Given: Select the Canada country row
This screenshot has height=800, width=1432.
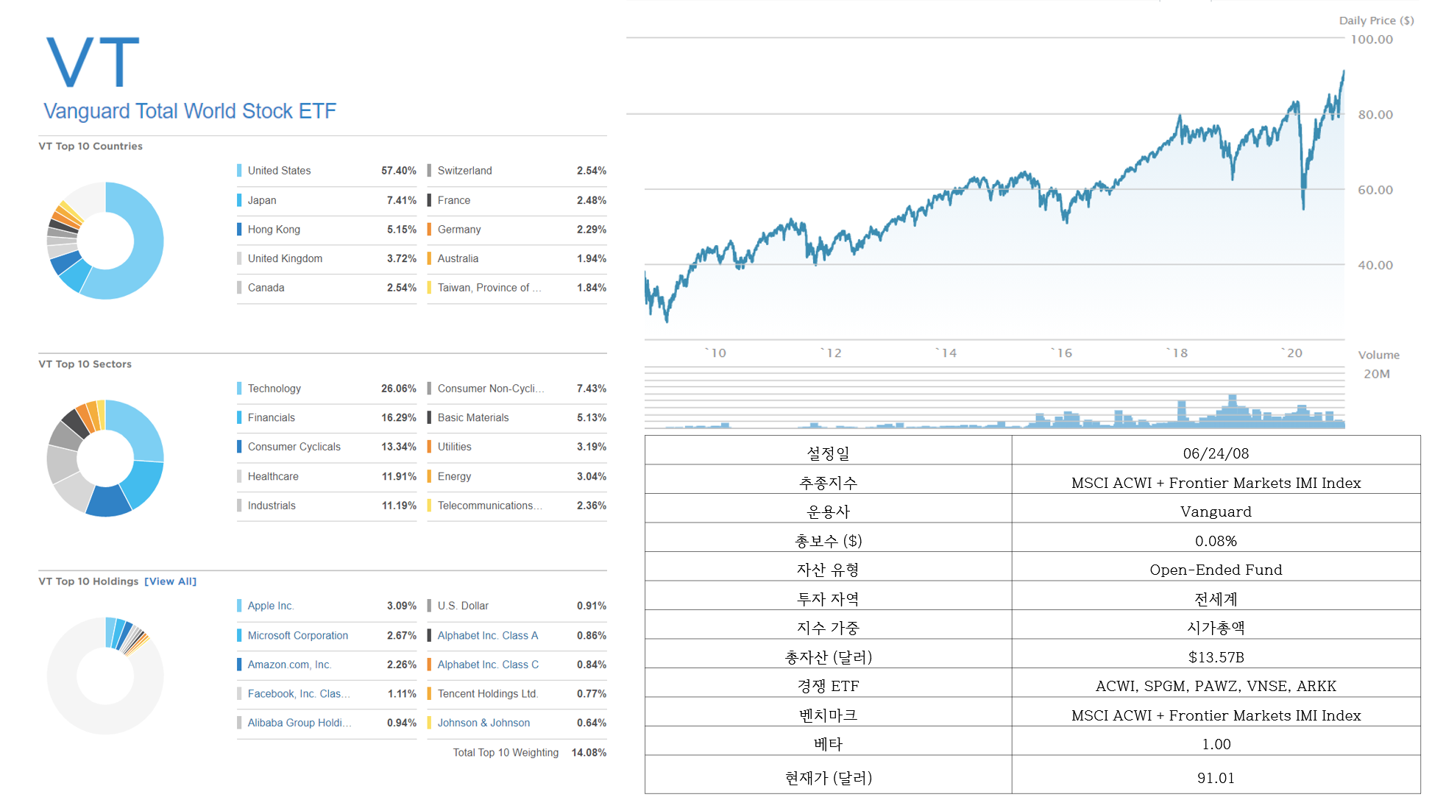Looking at the screenshot, I should pyautogui.click(x=327, y=288).
